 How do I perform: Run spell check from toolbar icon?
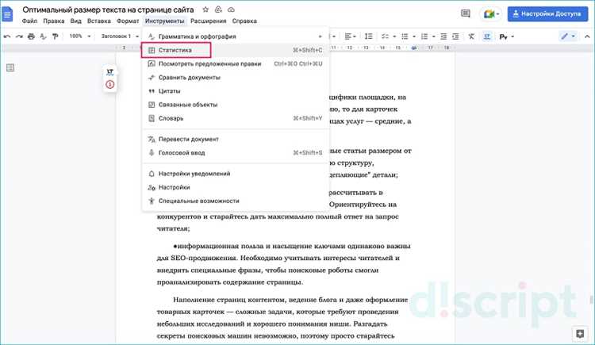[43, 36]
